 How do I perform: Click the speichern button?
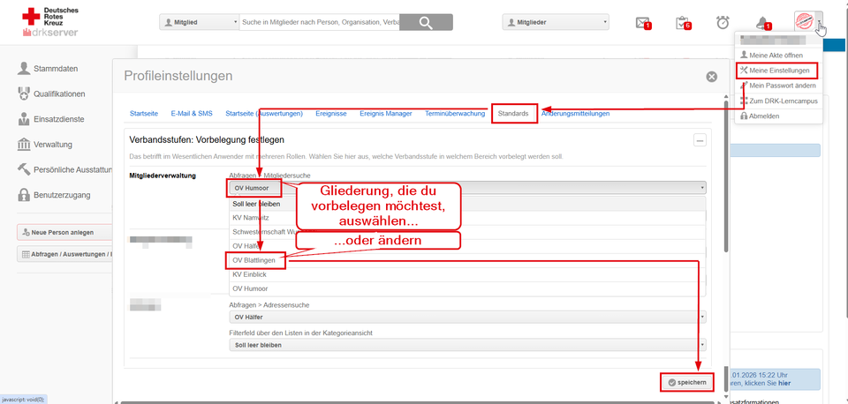(x=686, y=382)
